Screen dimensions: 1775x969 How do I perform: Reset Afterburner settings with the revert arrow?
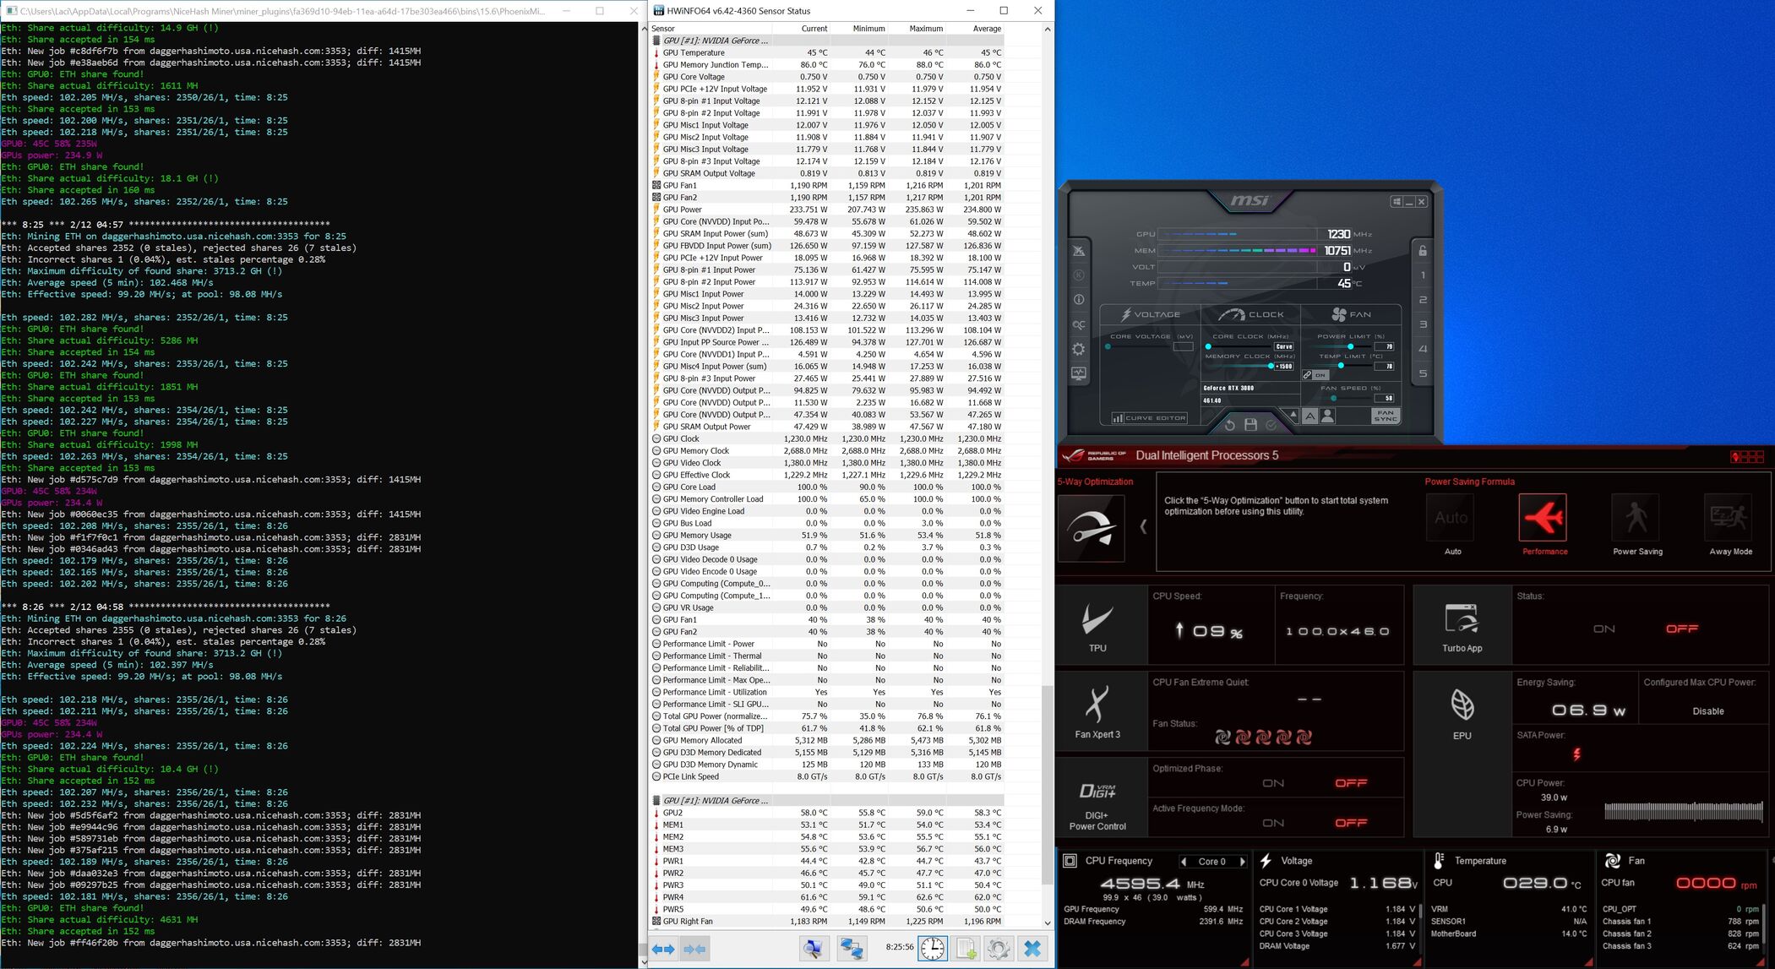1230,425
